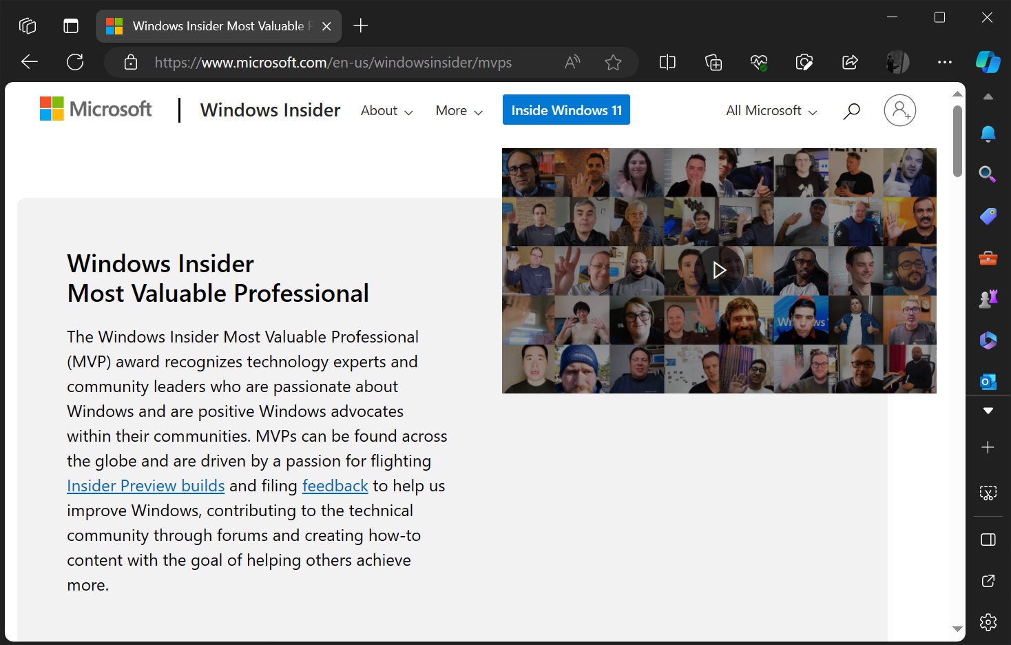The width and height of the screenshot is (1011, 645).
Task: Open link in new window sidebar icon
Action: click(988, 581)
